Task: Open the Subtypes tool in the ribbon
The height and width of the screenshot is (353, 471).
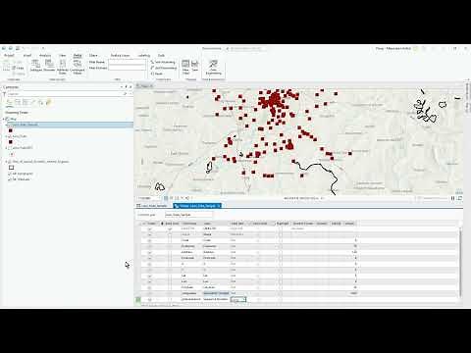Action: click(x=36, y=66)
